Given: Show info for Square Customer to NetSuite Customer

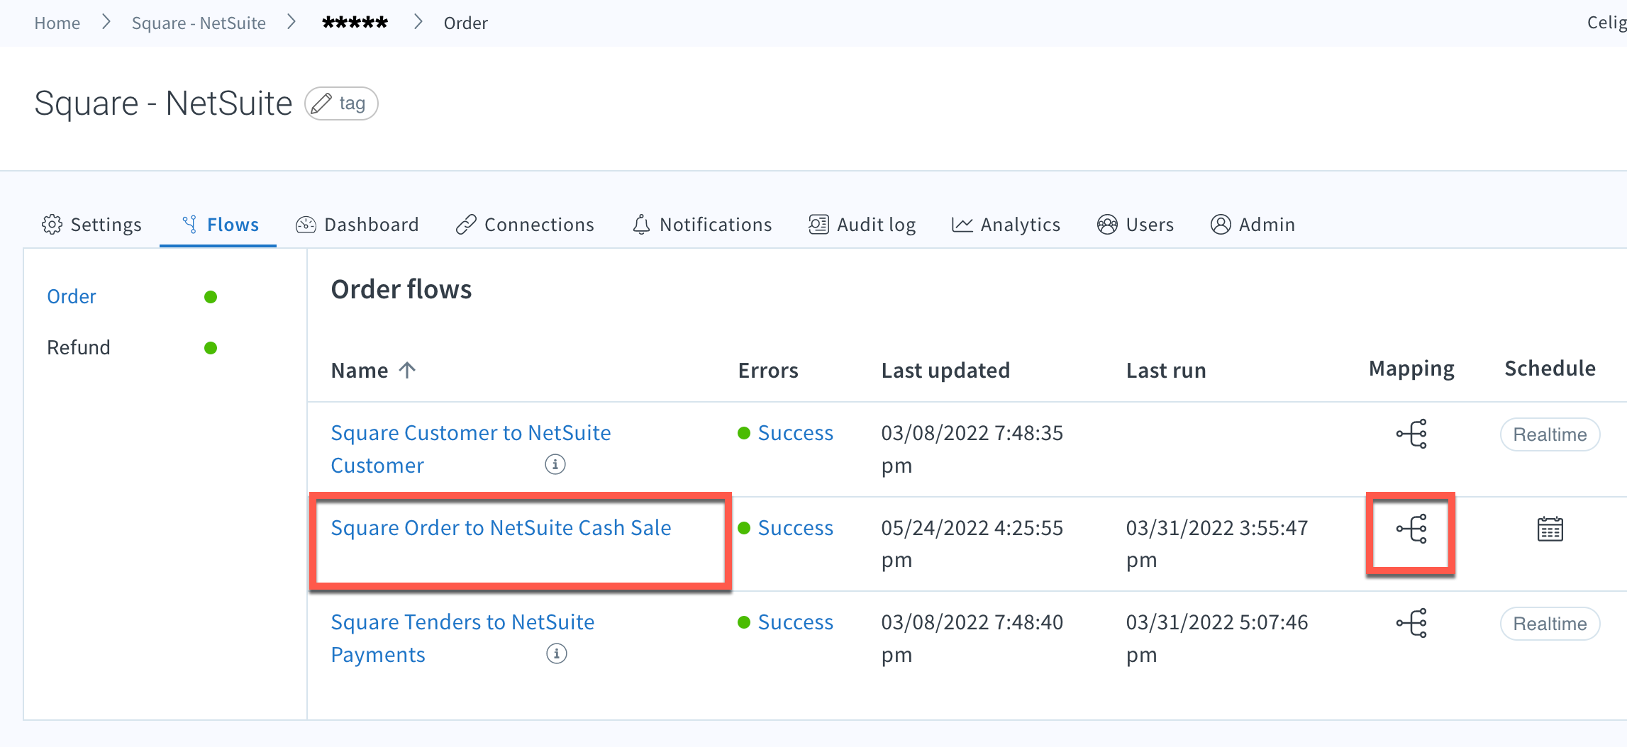Looking at the screenshot, I should pos(555,464).
